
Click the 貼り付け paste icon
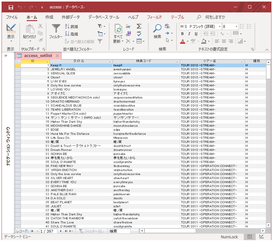coord(30,29)
